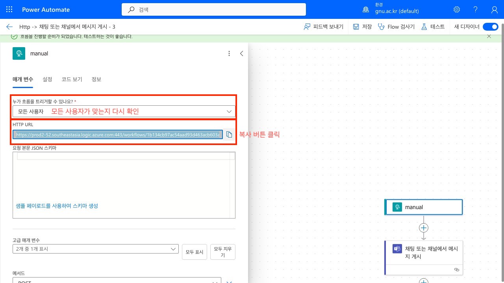
Task: Open the help question mark icon
Action: coord(476,9)
